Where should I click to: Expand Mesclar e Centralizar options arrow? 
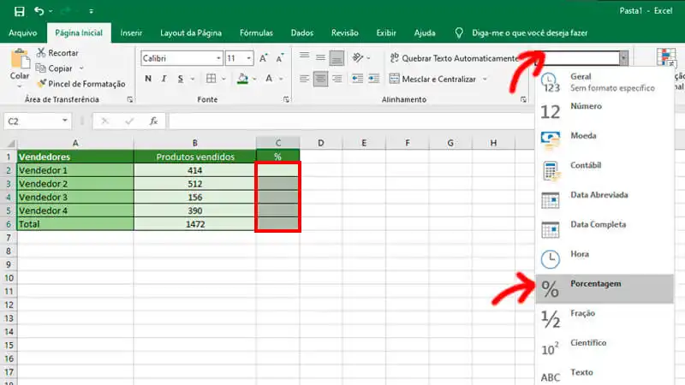[x=485, y=79]
